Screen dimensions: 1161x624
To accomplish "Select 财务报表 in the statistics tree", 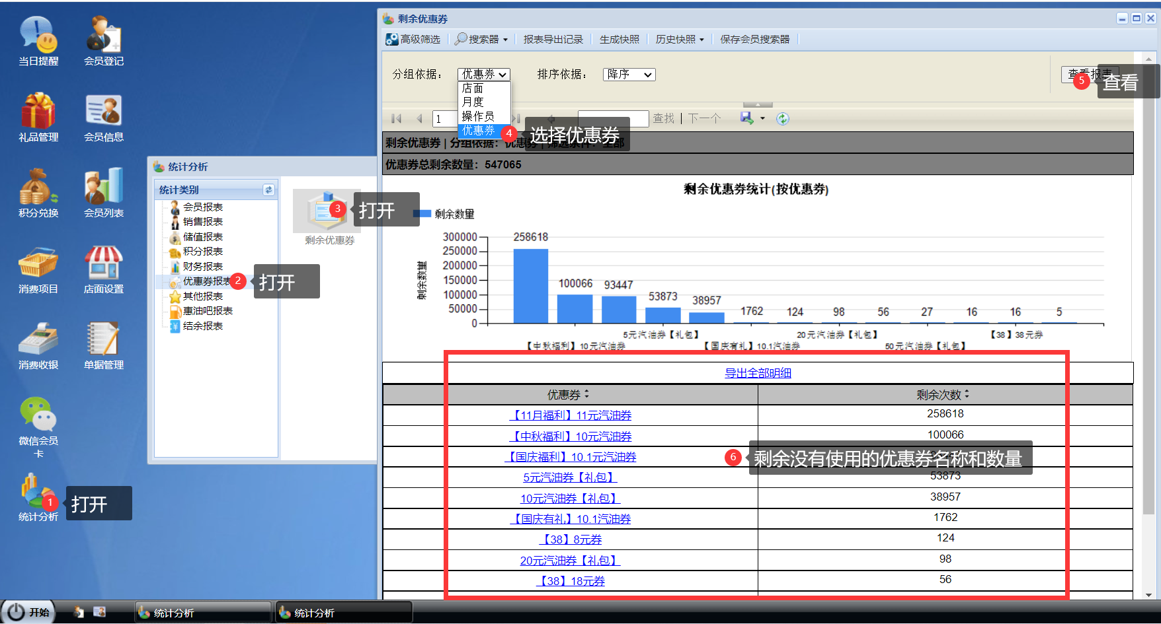I will pyautogui.click(x=202, y=267).
